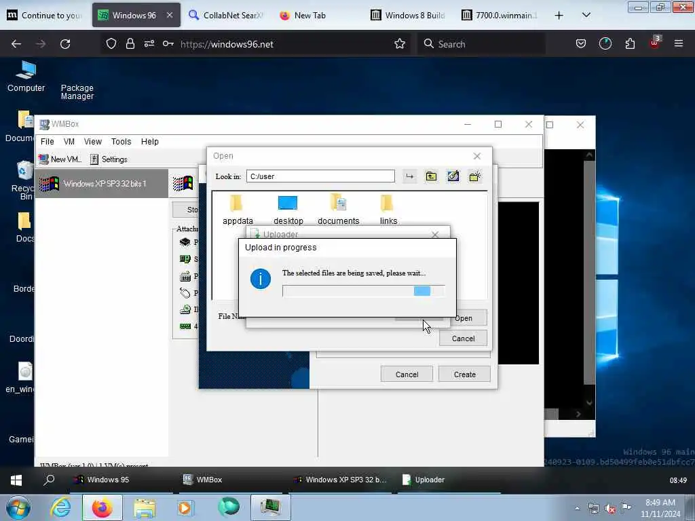Click the Firefox Search box
Image resolution: width=695 pixels, height=521 pixels.
[481, 44]
